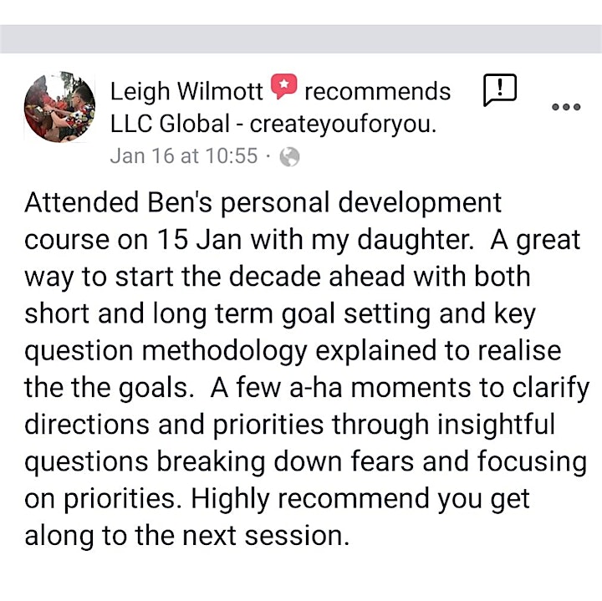
Task: Click the line 'directions and priorities through insightful'
Action: [x=290, y=425]
